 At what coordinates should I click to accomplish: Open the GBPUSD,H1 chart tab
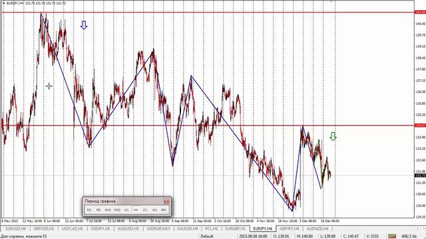[44, 228]
